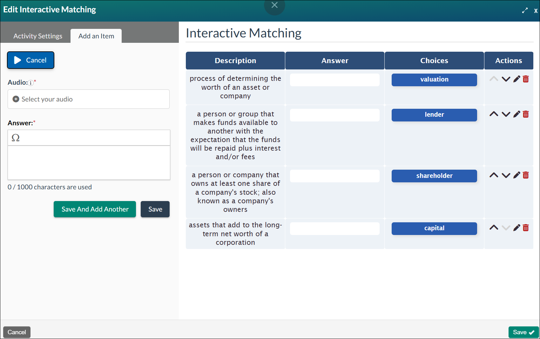Move the "capital" row up

(494, 227)
